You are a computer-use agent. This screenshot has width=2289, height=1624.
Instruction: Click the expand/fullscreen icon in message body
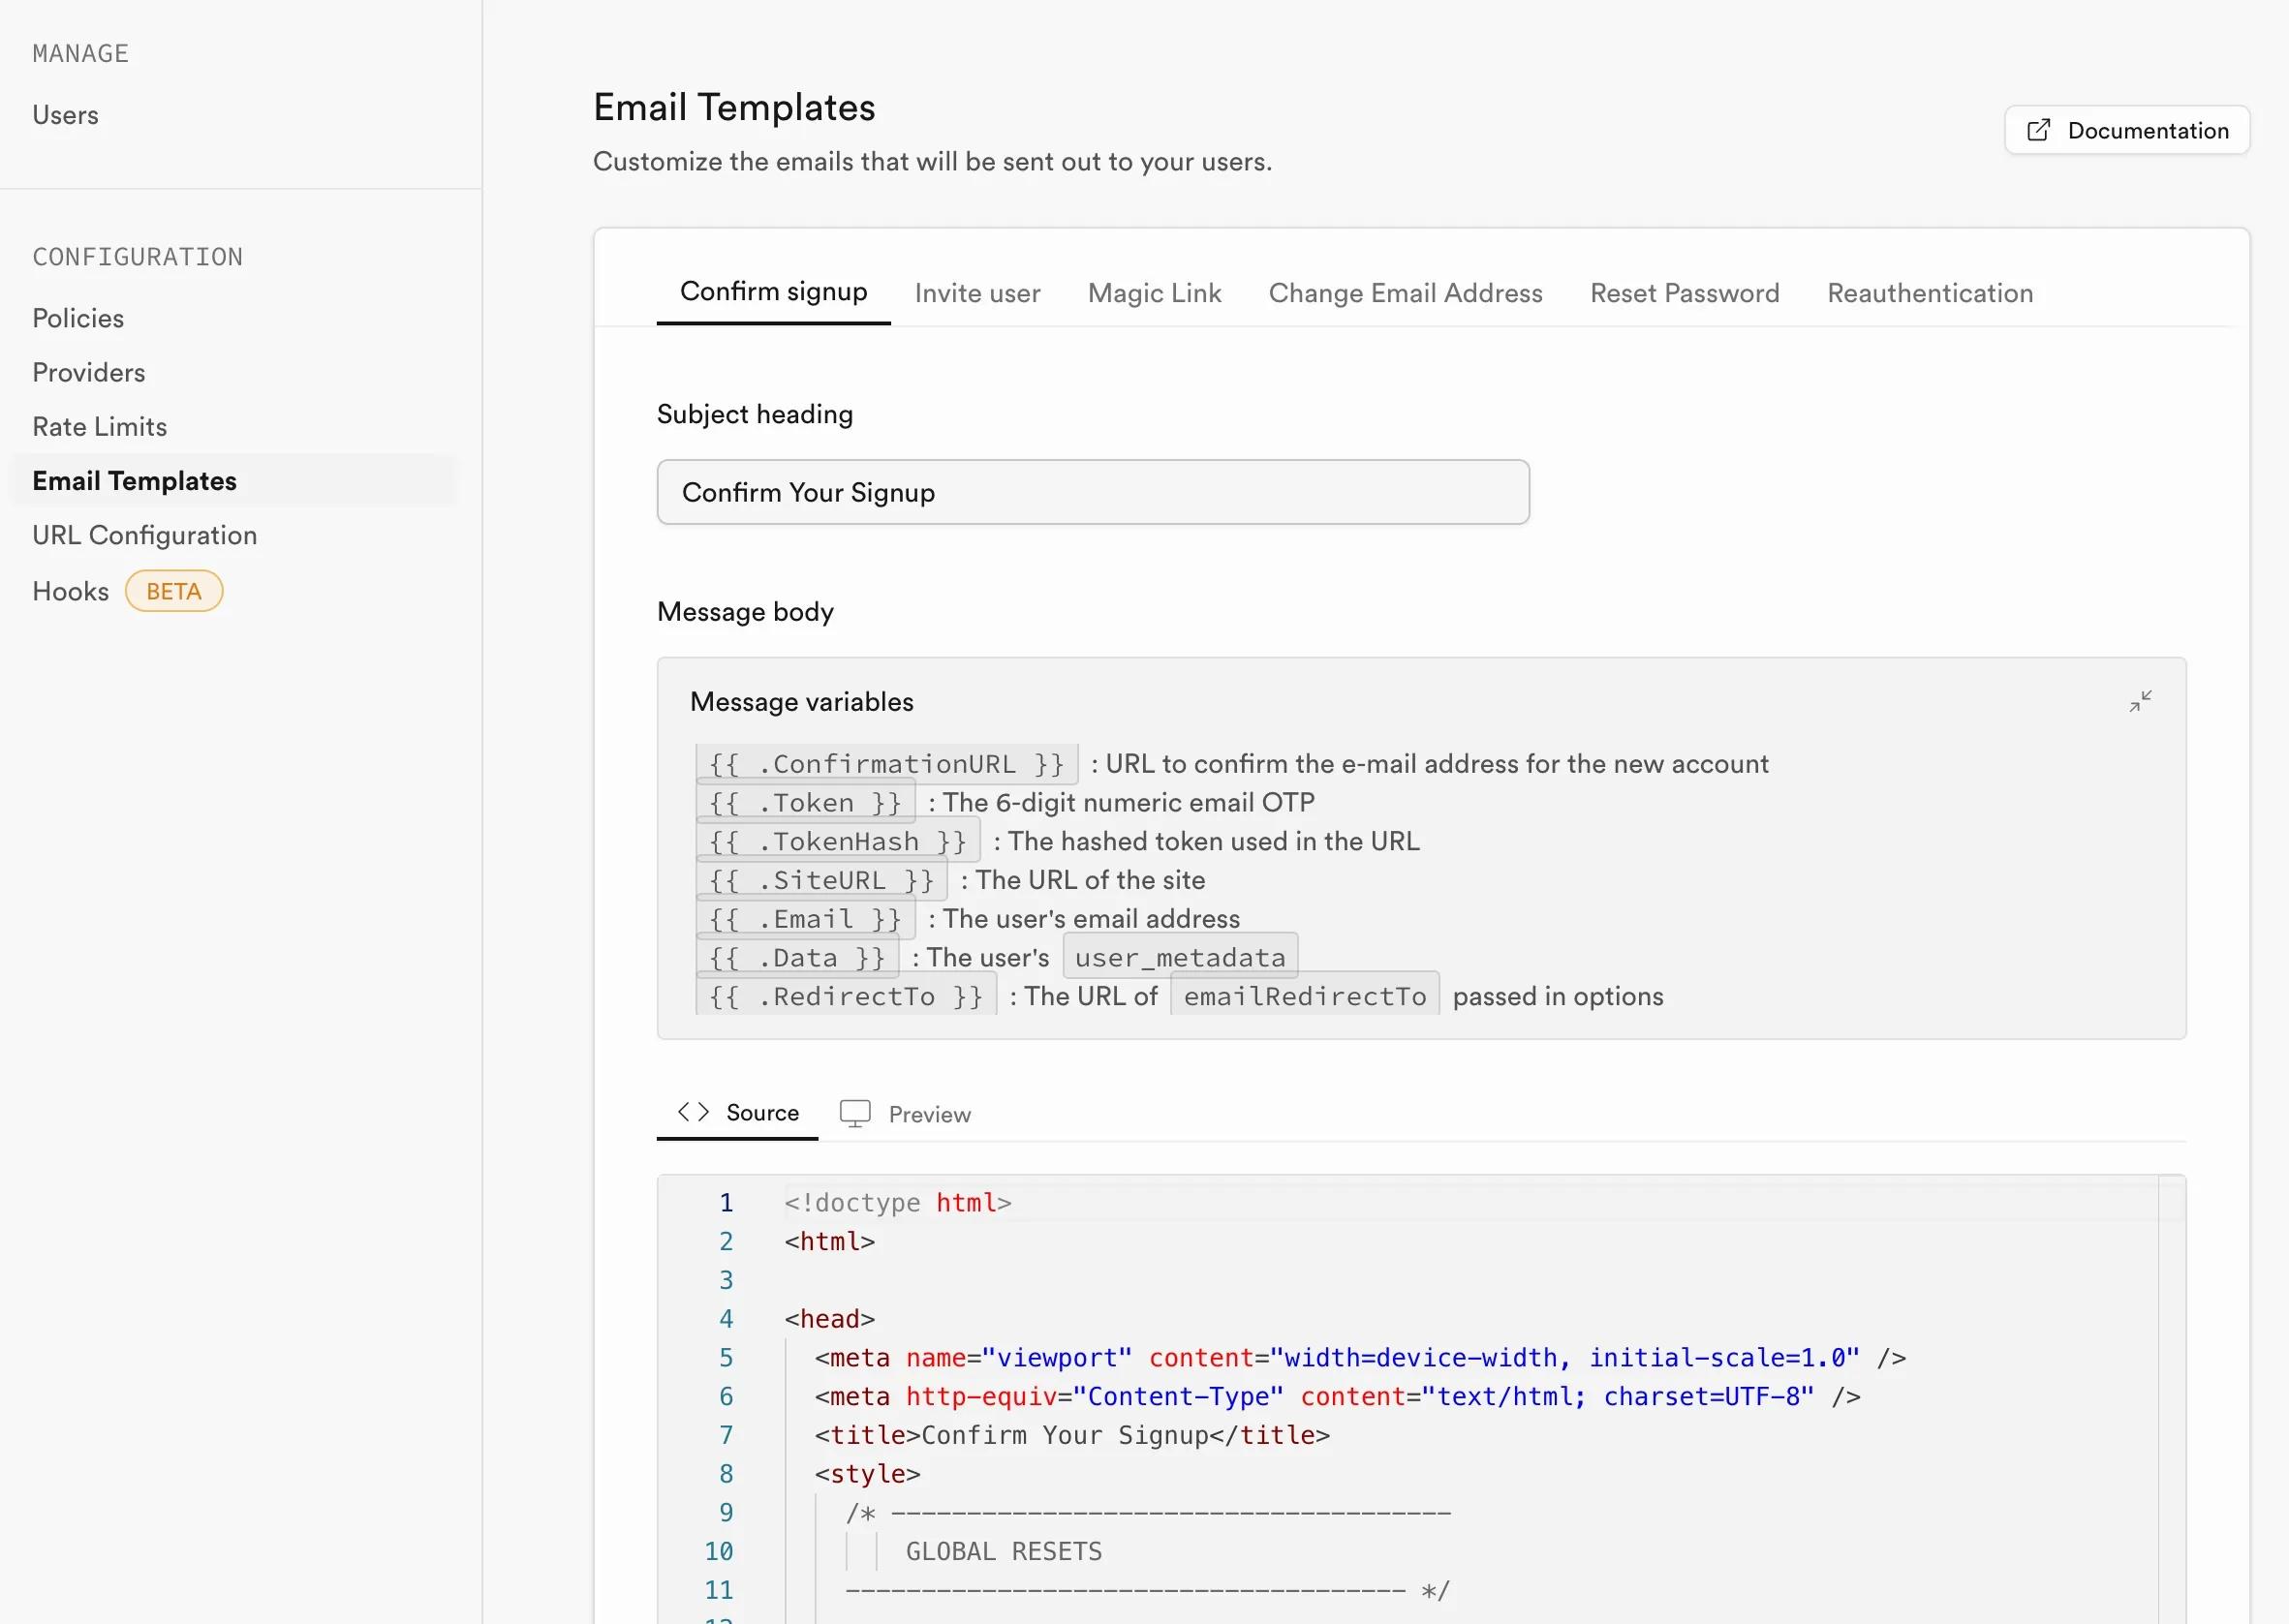click(x=2142, y=701)
